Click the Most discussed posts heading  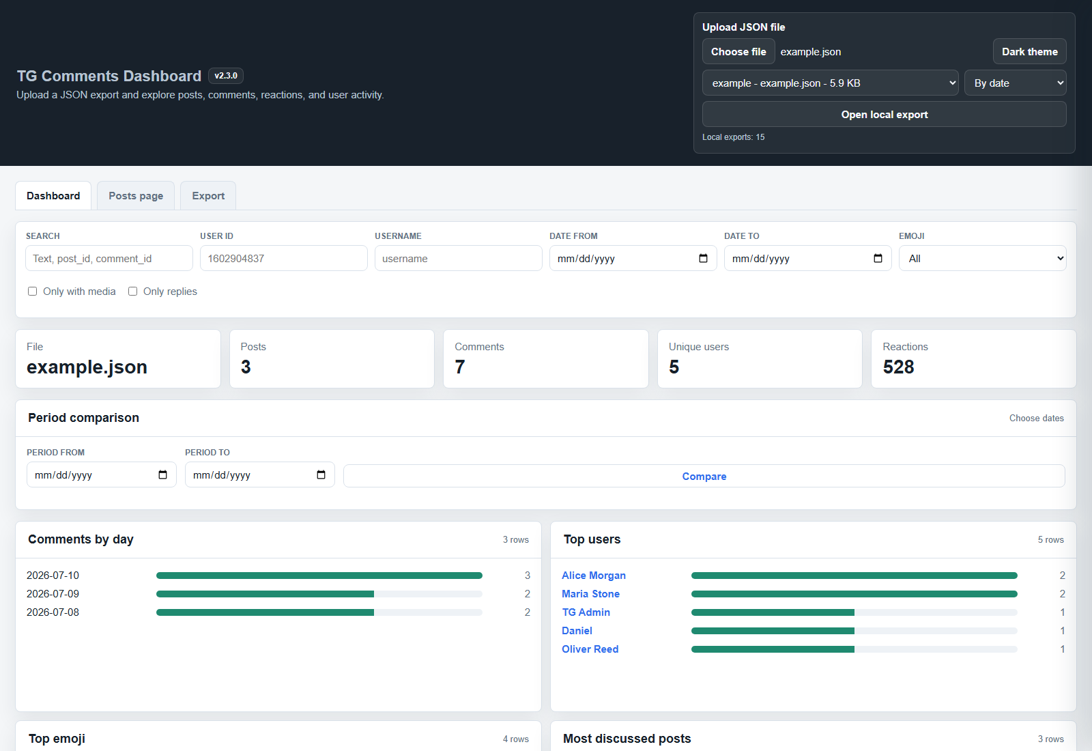point(627,739)
